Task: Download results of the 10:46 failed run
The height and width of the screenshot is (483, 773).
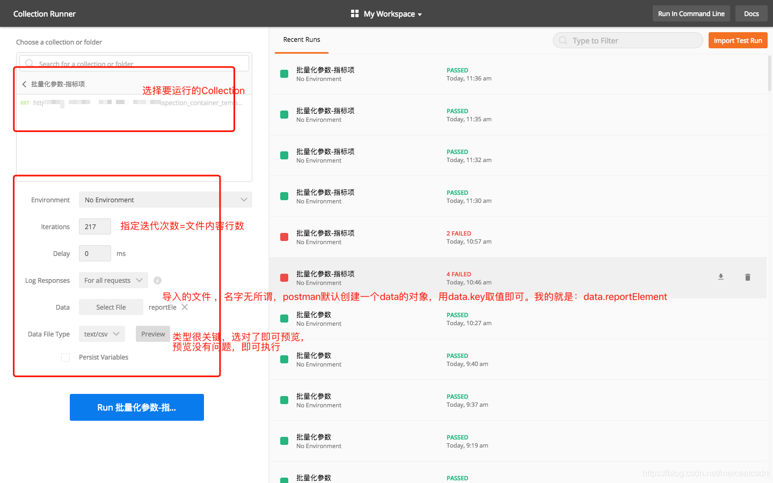Action: [x=721, y=277]
